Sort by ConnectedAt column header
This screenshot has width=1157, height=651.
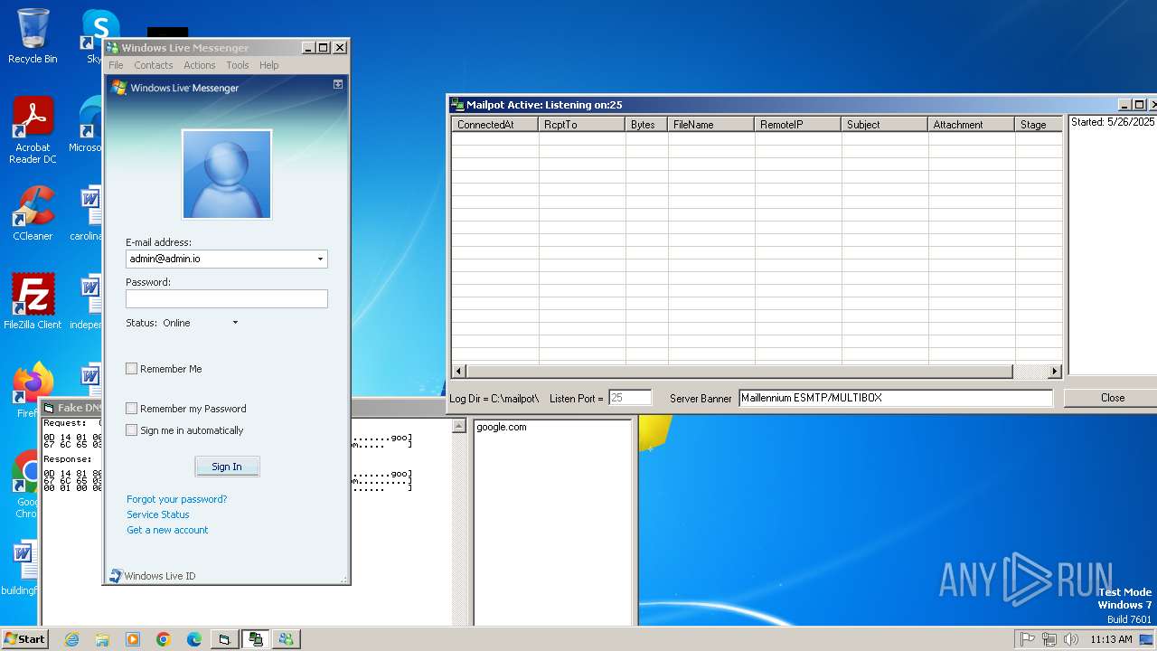pyautogui.click(x=495, y=125)
